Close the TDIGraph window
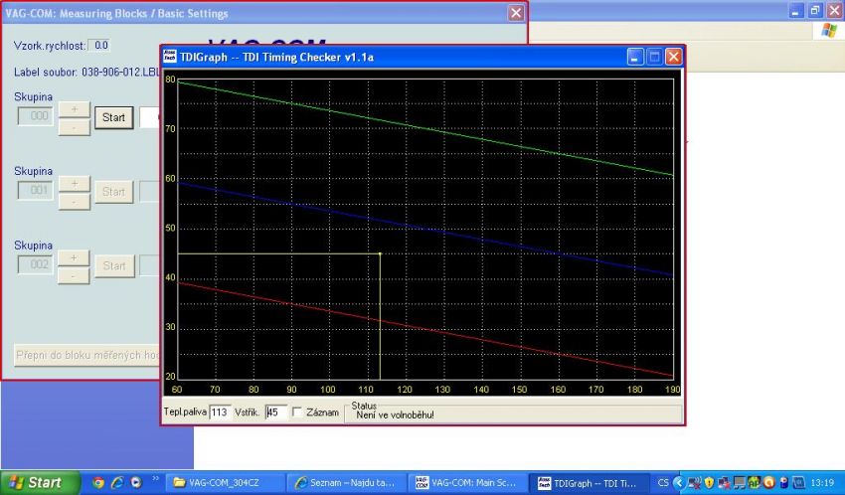The image size is (845, 495). pyautogui.click(x=673, y=57)
